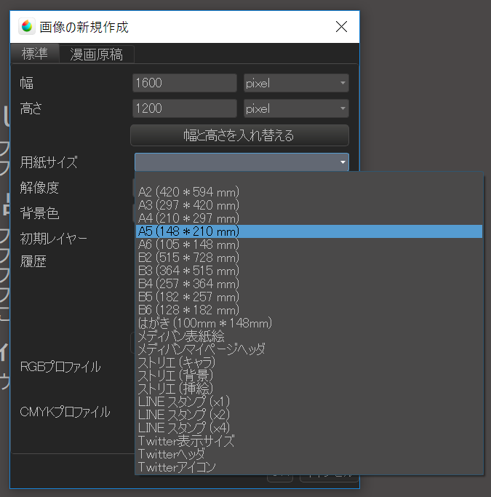Choose LINE スタンプ (x2) preset
The image size is (491, 497).
tap(309, 416)
